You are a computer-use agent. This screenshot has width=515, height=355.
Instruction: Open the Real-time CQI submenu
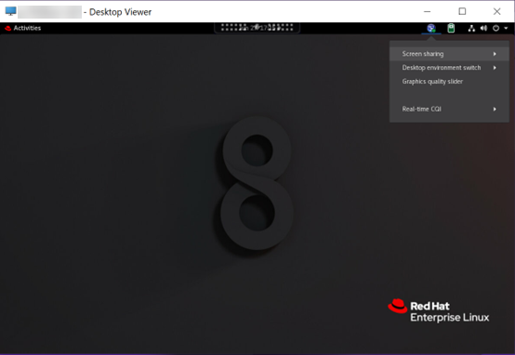click(x=449, y=109)
